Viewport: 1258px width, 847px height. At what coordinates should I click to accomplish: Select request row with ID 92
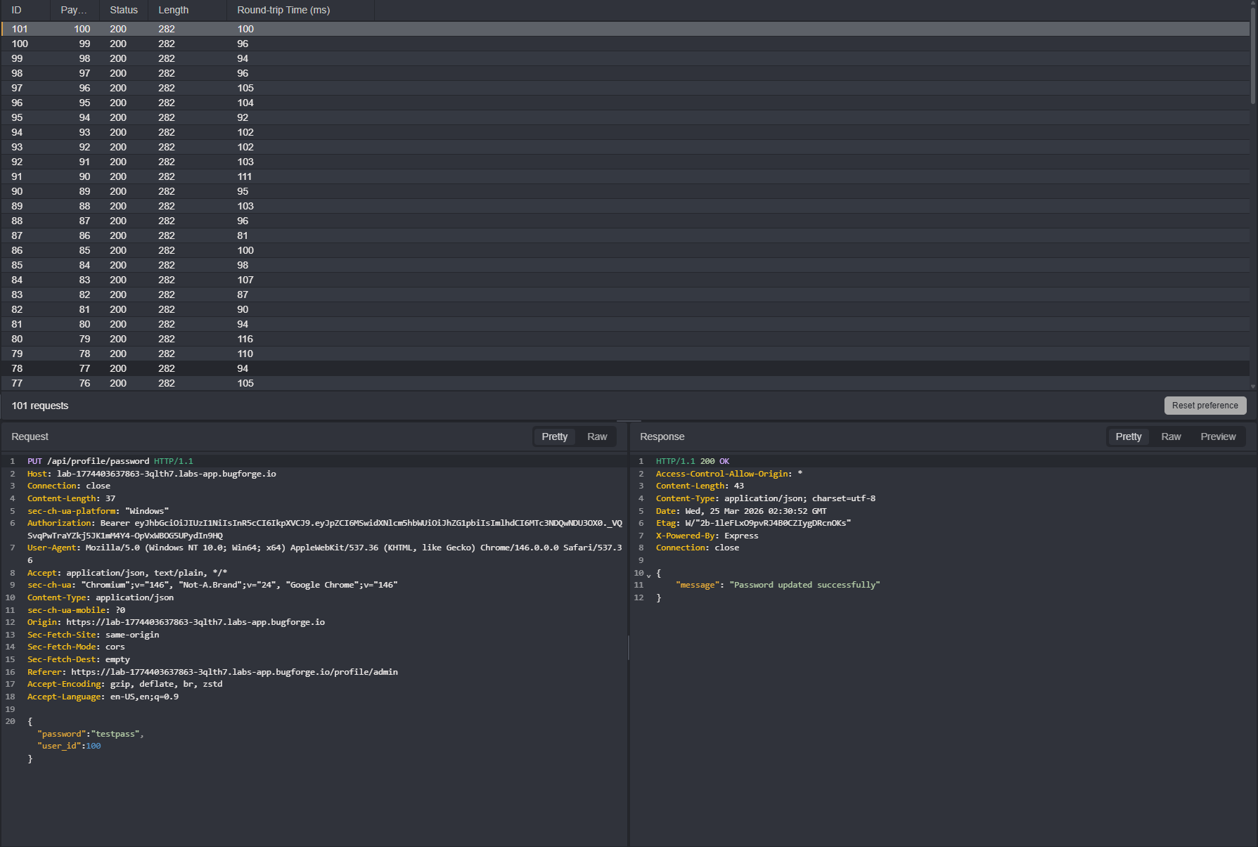[625, 162]
